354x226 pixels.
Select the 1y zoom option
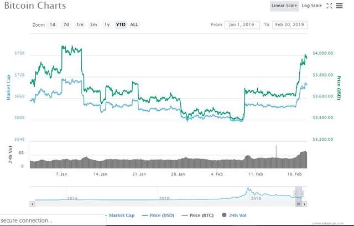107,25
